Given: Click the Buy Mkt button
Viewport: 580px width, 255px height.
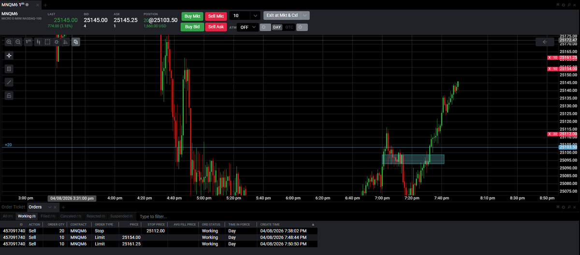Looking at the screenshot, I should pyautogui.click(x=192, y=16).
